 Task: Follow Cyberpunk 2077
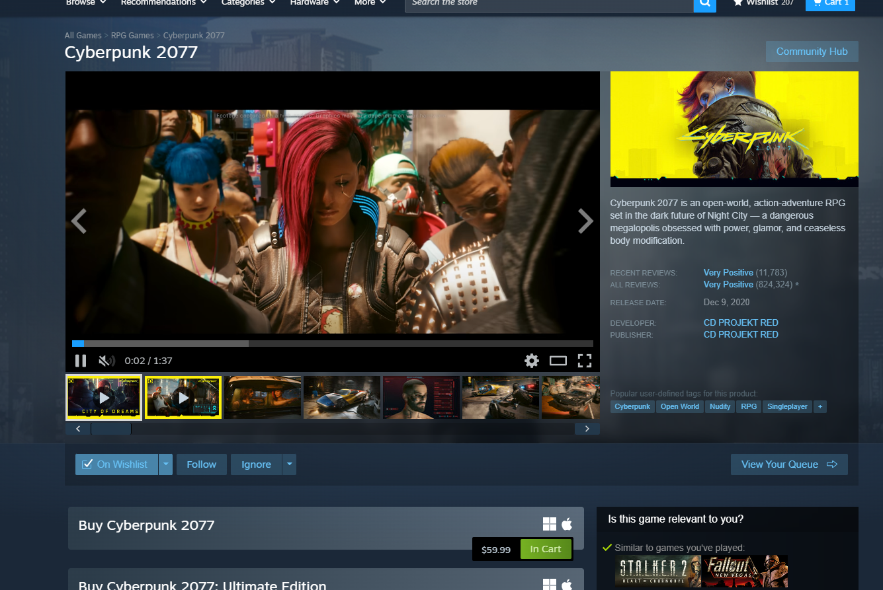[x=202, y=464]
